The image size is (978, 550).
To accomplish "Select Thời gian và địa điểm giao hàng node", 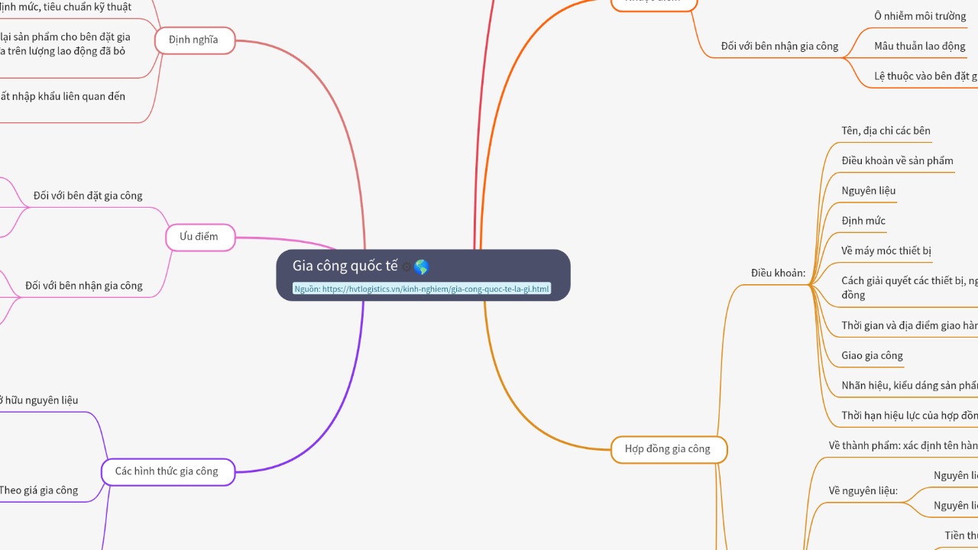I will [909, 325].
